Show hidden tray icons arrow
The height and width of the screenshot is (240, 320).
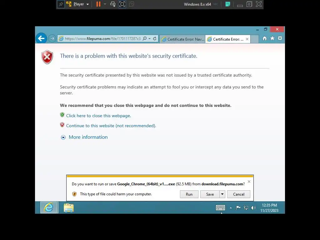[231, 208]
